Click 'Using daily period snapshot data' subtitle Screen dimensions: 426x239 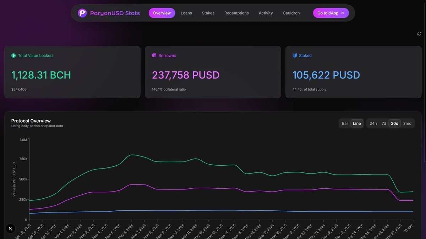click(x=37, y=126)
